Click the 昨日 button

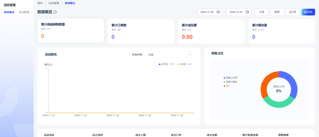point(277,12)
